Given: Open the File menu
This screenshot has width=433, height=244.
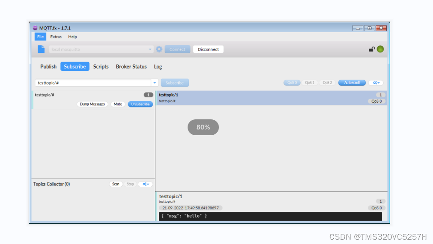Looking at the screenshot, I should point(40,37).
